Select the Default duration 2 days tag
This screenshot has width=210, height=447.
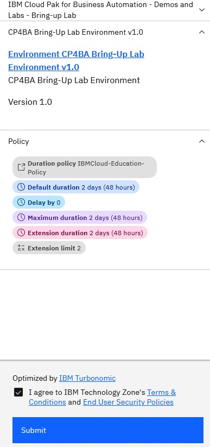[76, 187]
